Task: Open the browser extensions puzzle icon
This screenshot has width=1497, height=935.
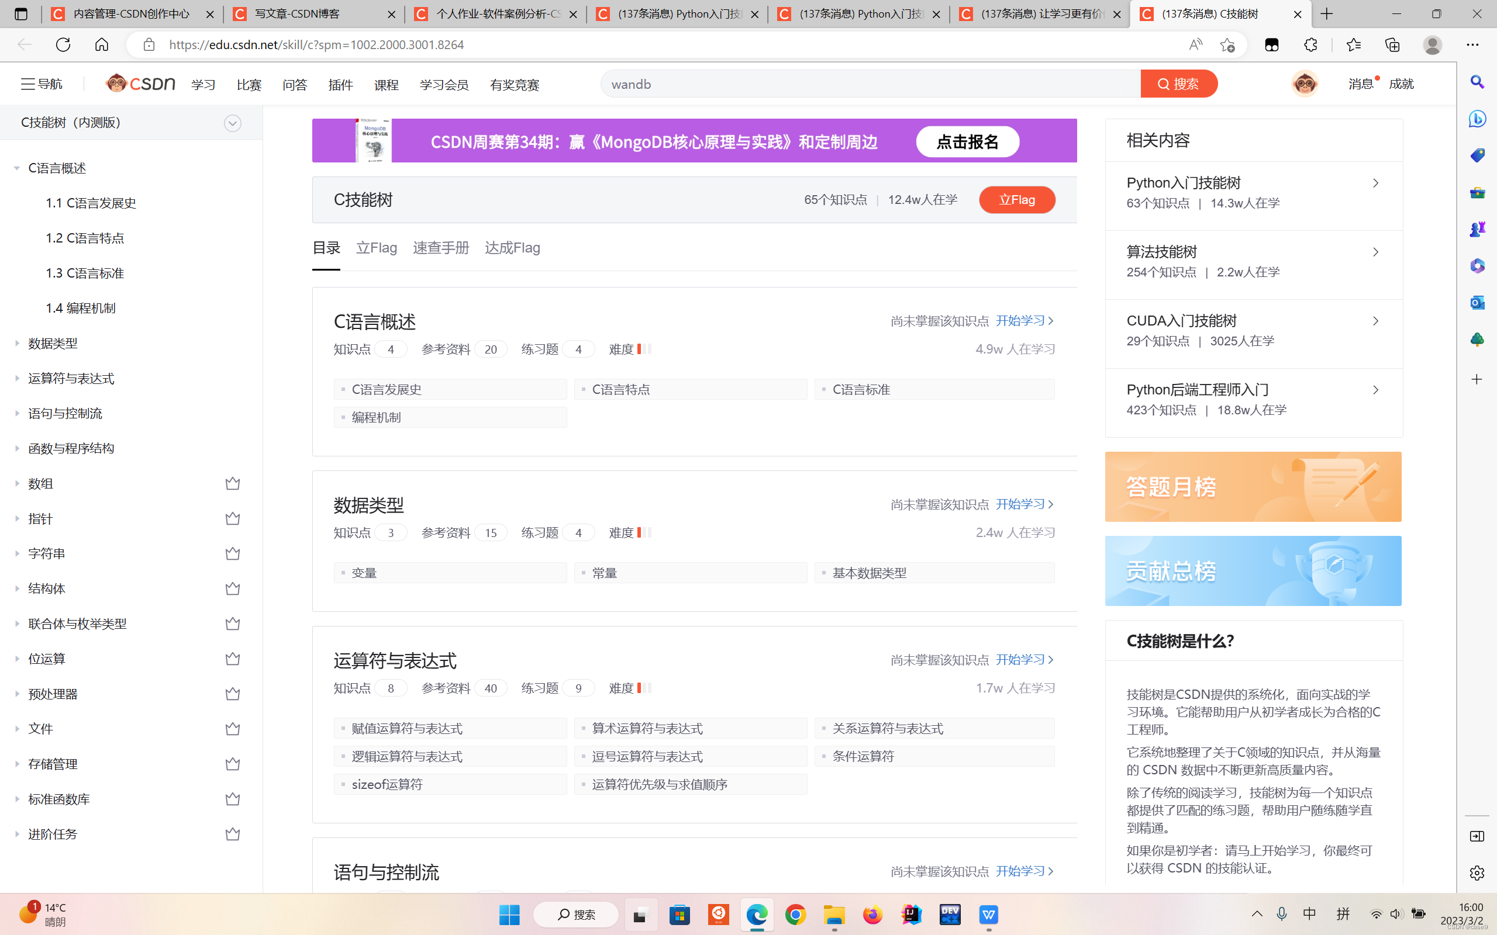Action: 1310,44
